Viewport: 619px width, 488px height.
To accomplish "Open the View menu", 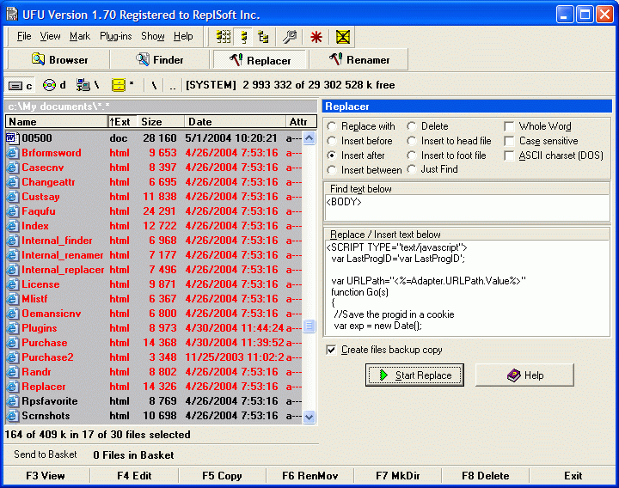I will (x=50, y=36).
